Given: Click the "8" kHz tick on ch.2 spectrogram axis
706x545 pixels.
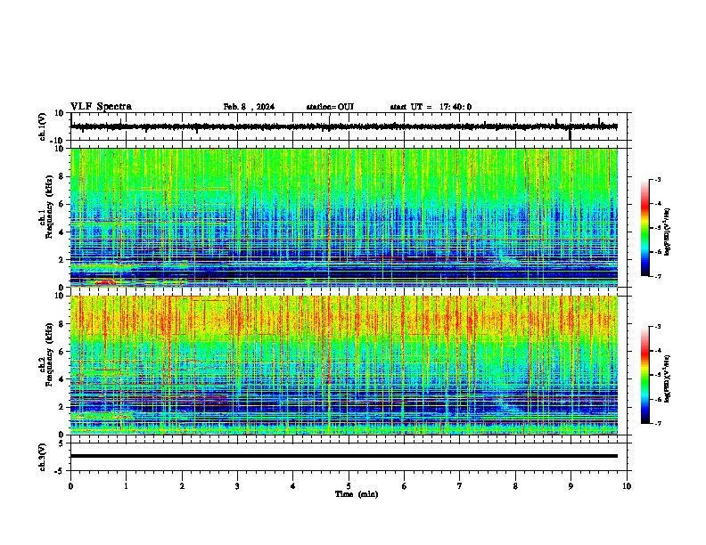Looking at the screenshot, I should coord(62,324).
